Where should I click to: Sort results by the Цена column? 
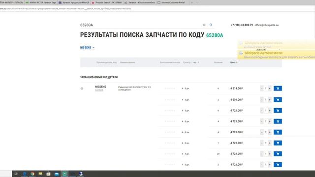point(234,62)
